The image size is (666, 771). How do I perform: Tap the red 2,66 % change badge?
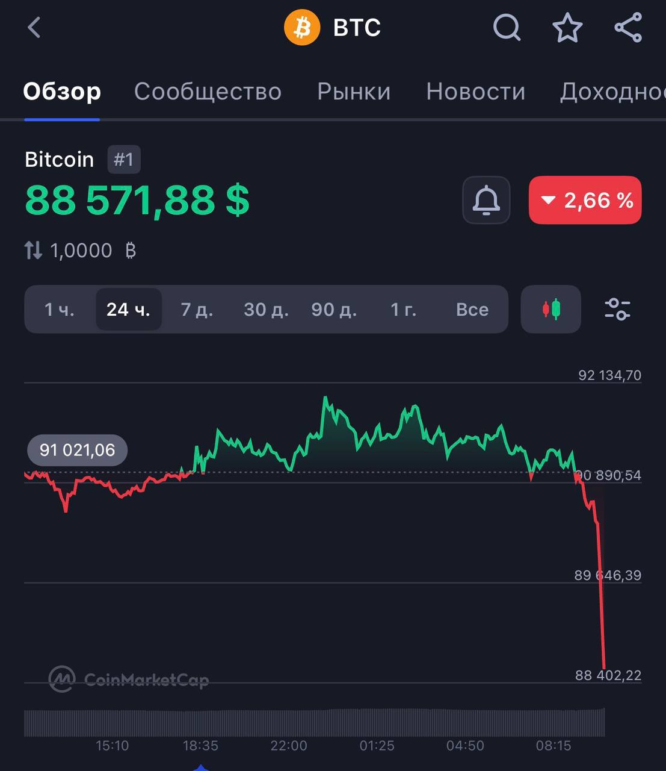[x=584, y=201]
